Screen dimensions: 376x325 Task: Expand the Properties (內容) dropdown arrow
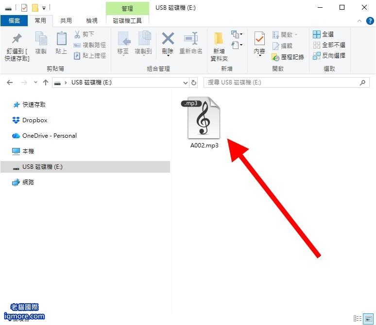pyautogui.click(x=260, y=56)
